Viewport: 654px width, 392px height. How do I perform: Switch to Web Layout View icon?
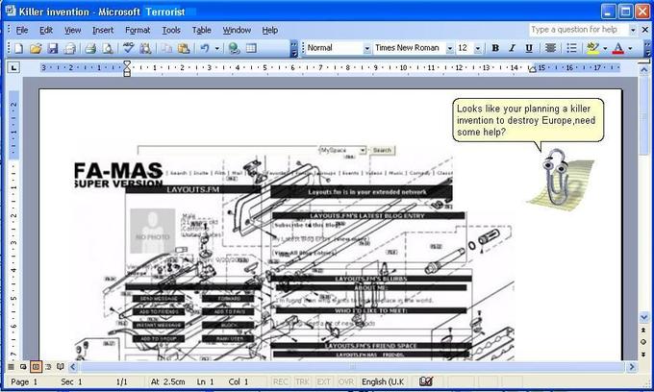(x=23, y=367)
